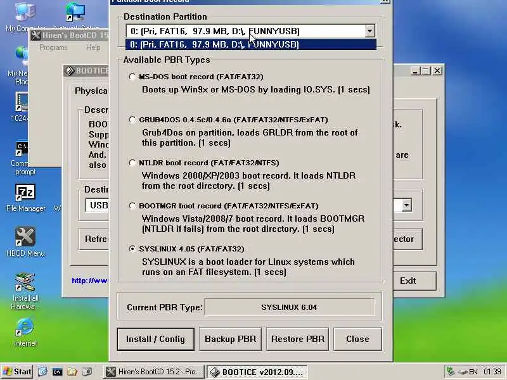Click the 'Current PBR Type:' label

[165, 307]
